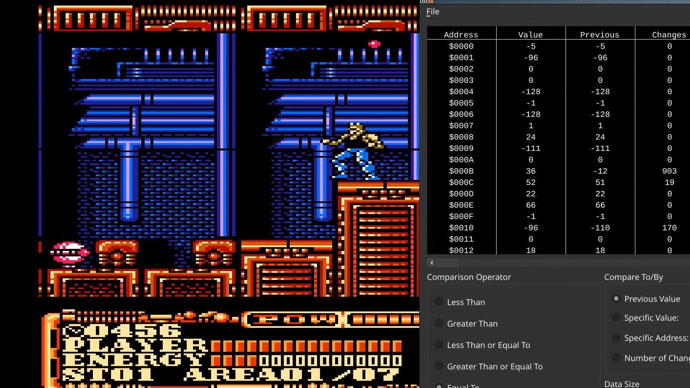The width and height of the screenshot is (690, 388).
Task: Select Number of Changes compare option
Action: click(x=616, y=357)
